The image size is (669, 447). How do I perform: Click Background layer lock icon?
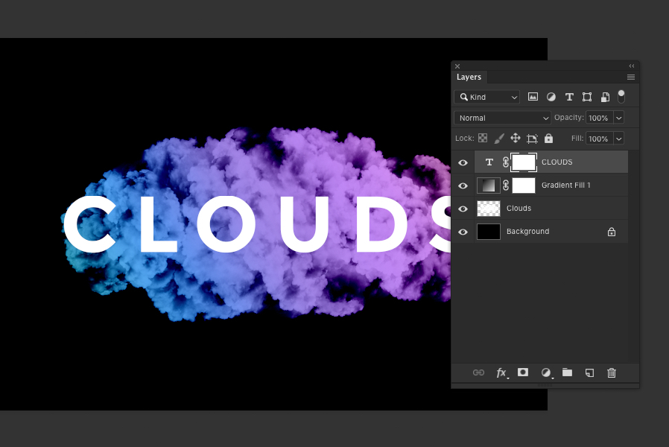point(612,232)
